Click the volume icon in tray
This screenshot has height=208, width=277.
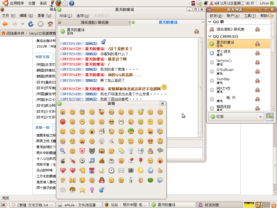217,3
